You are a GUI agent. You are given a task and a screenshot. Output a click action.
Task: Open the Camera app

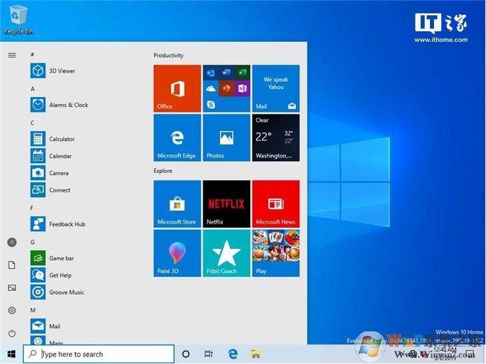tap(59, 173)
